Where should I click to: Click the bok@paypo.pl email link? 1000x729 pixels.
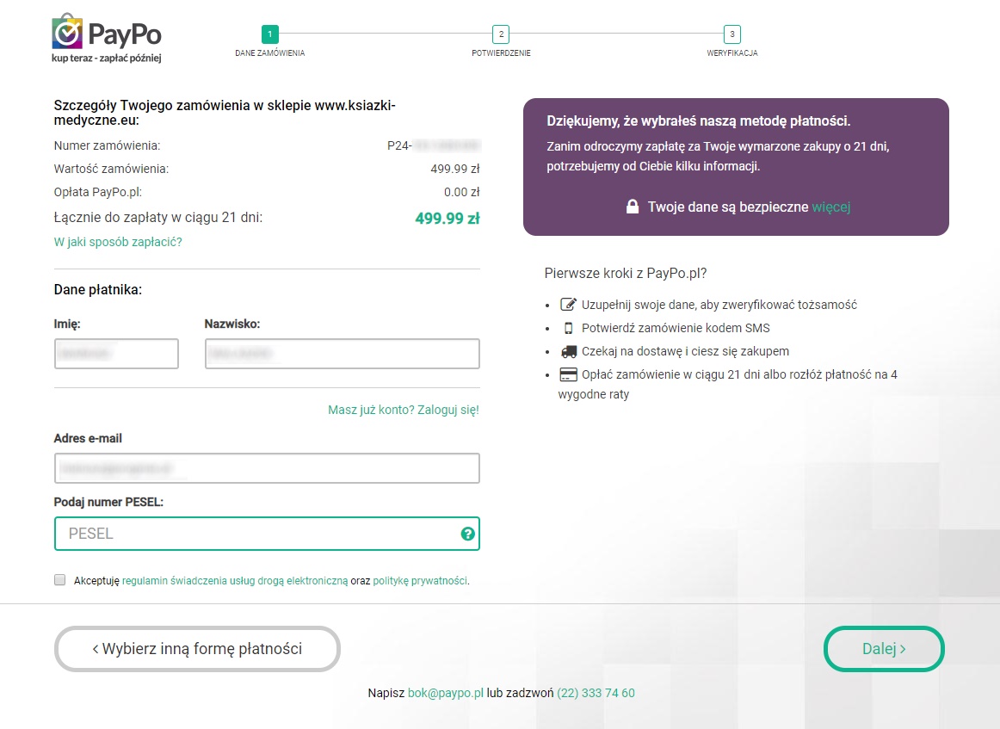point(446,693)
